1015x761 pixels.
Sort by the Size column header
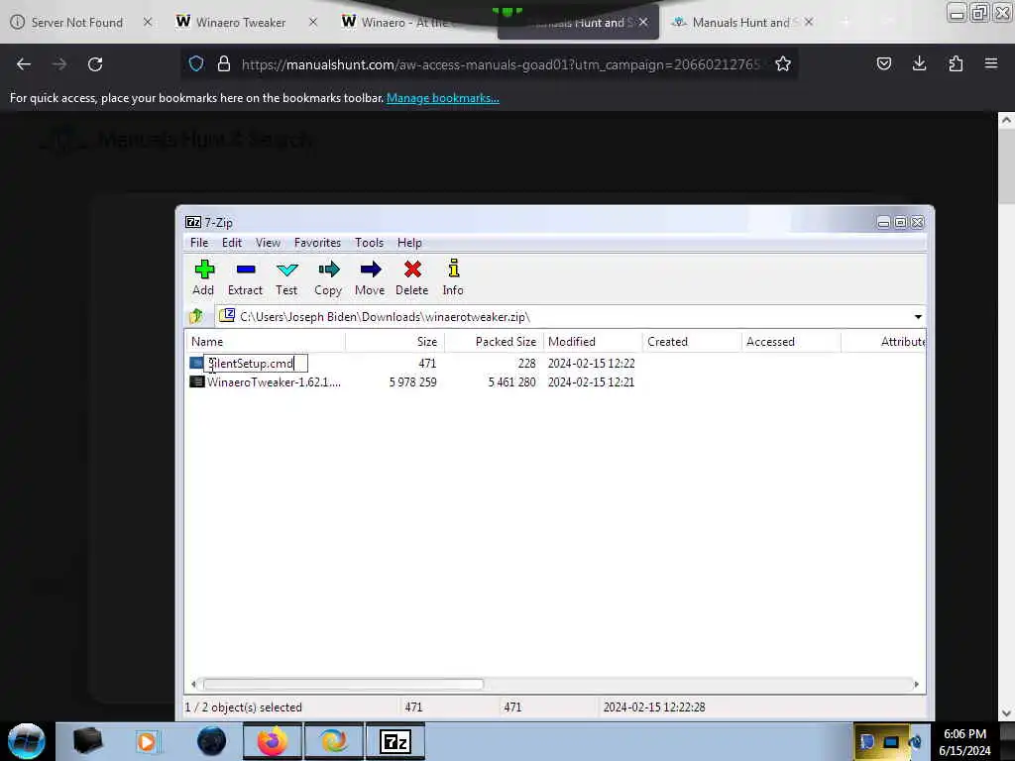coord(395,342)
